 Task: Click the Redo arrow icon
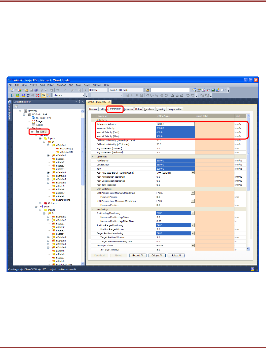pos(65,90)
